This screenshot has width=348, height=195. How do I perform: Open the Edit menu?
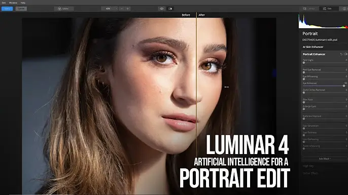pos(4,3)
